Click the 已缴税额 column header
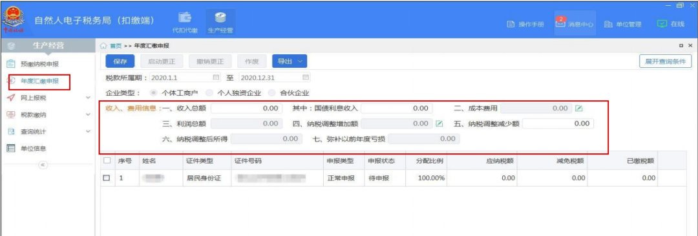 click(623, 161)
